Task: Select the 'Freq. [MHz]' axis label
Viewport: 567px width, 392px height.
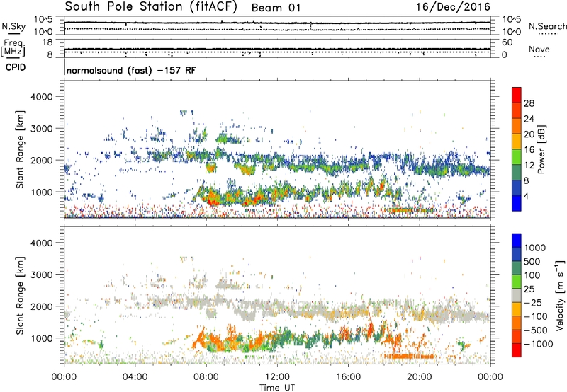Action: 13,48
